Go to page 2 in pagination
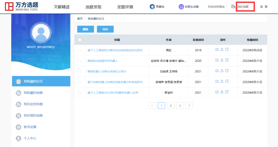The height and width of the screenshot is (147, 278). click(x=171, y=105)
